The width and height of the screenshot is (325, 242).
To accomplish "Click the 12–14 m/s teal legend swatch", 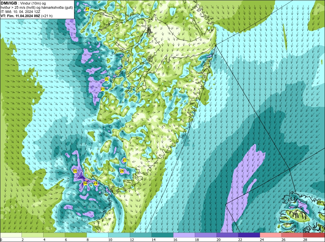I will pos(141,235).
